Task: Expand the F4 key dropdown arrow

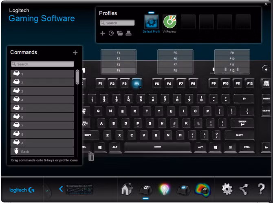Action: pyautogui.click(x=140, y=87)
